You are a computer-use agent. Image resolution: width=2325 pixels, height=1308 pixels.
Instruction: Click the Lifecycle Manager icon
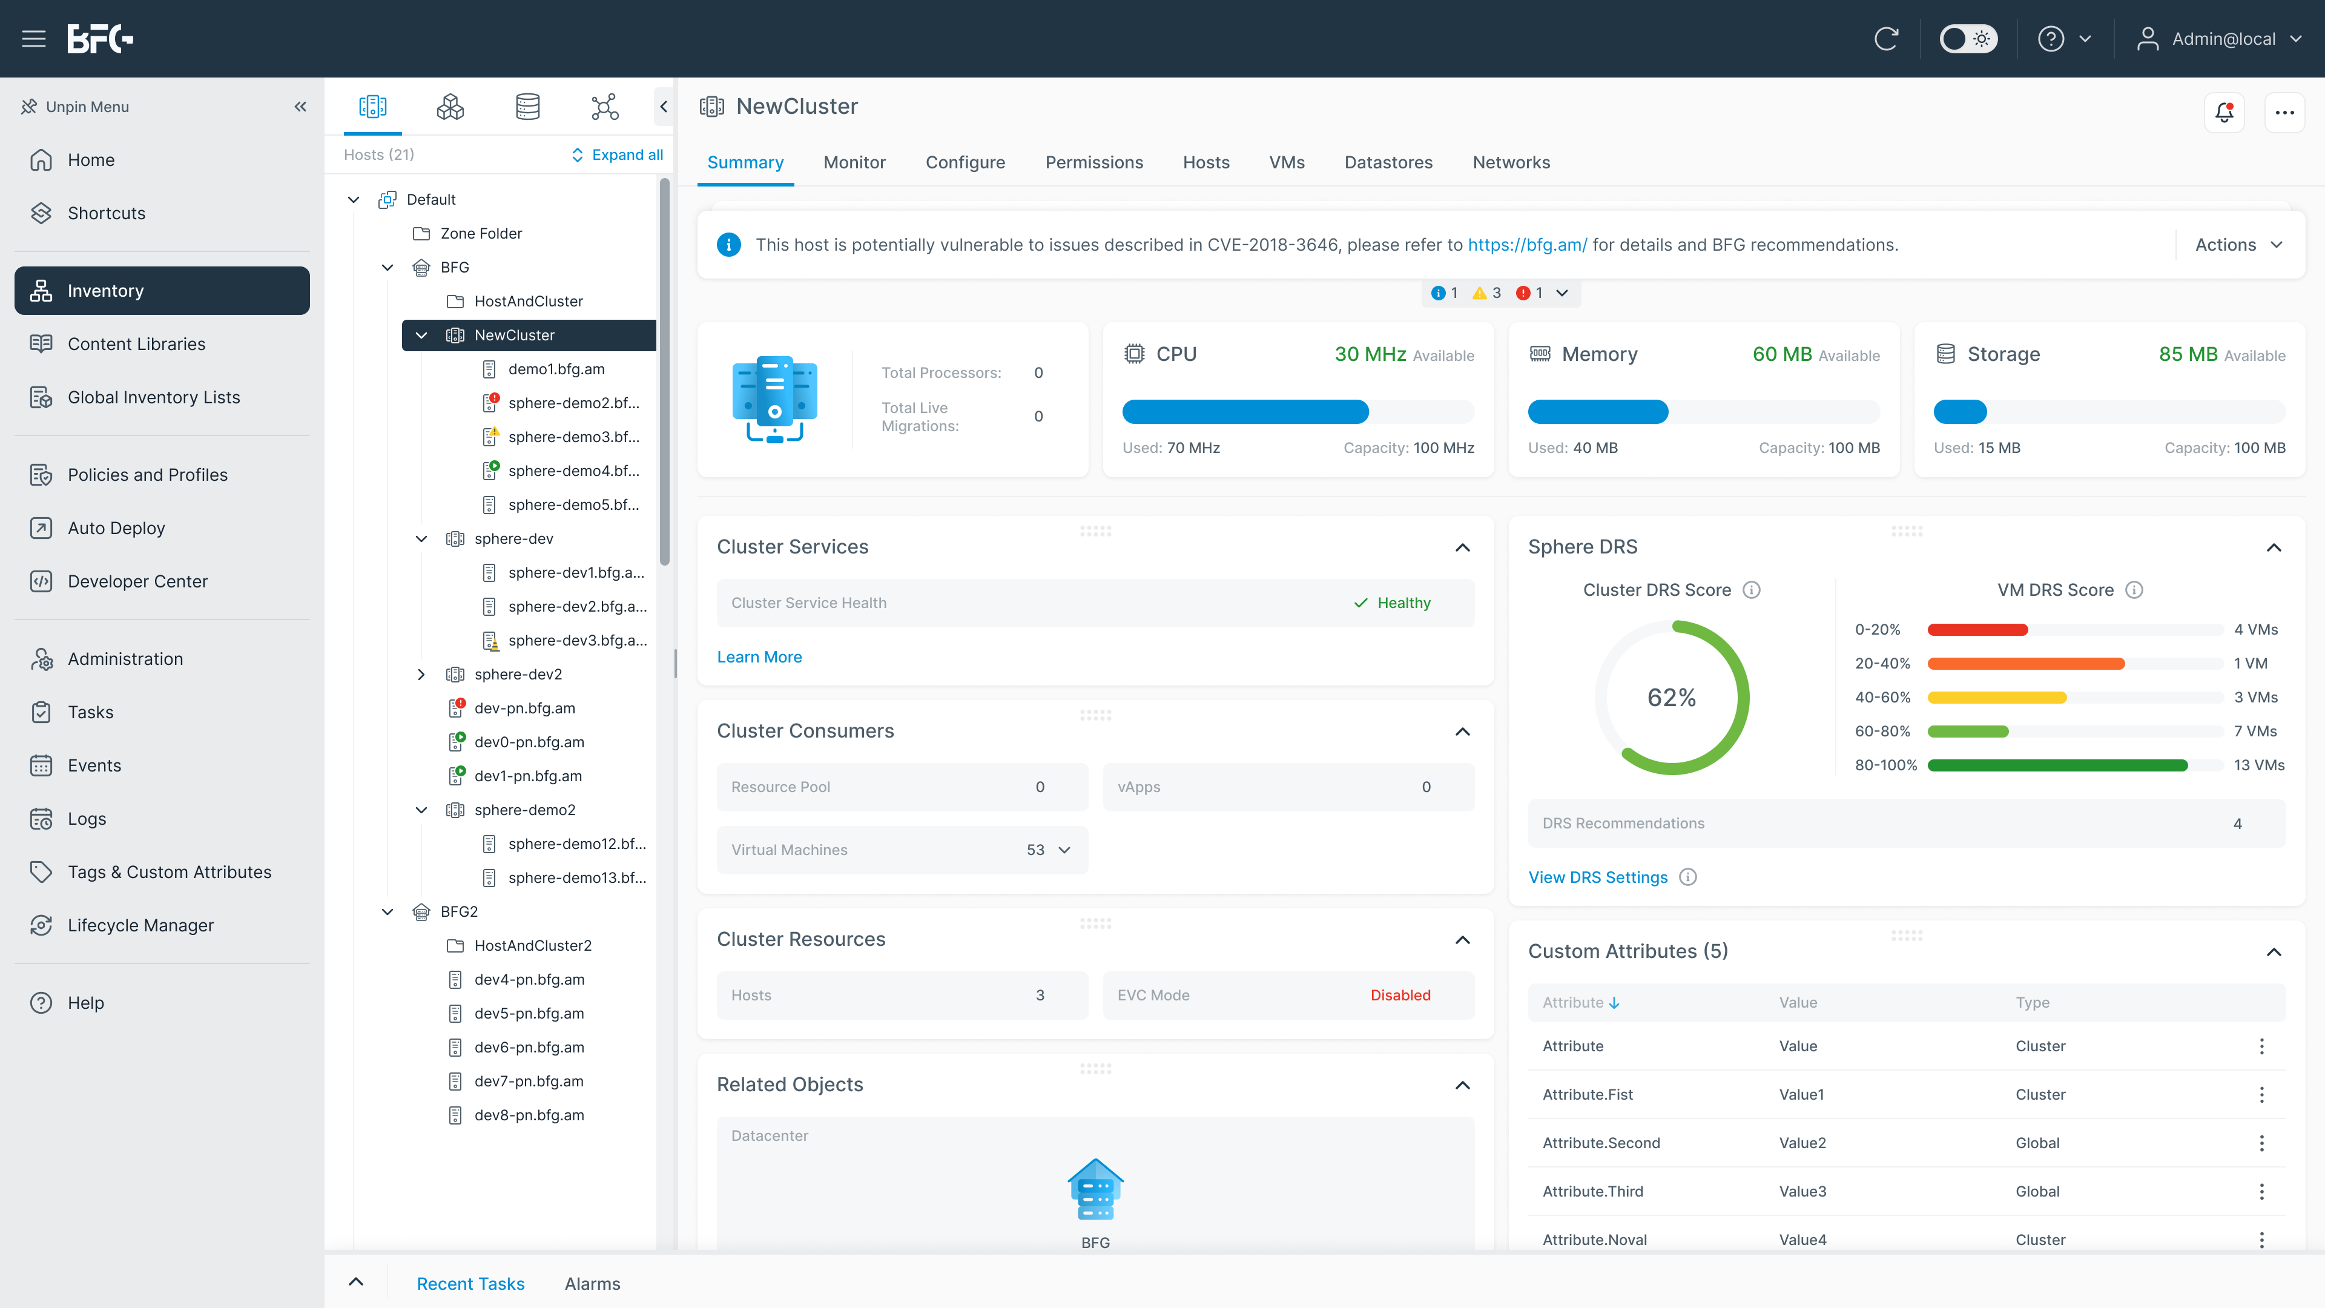[x=41, y=925]
